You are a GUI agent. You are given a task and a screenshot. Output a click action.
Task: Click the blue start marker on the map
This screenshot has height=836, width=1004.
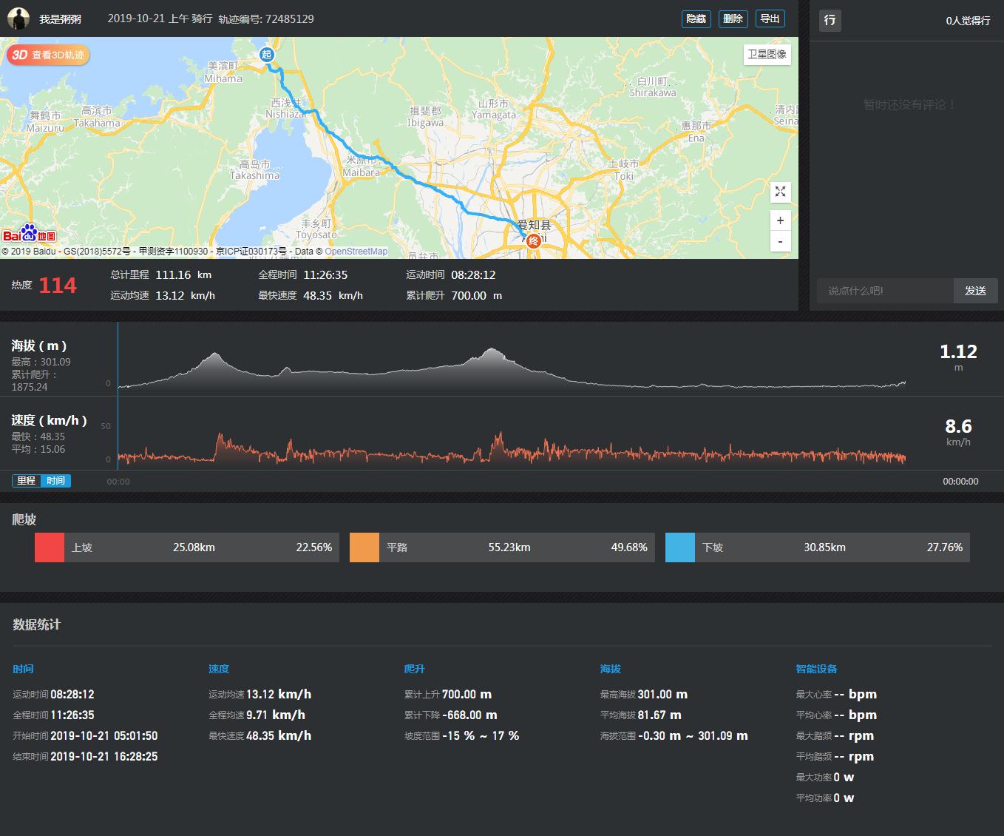point(266,54)
